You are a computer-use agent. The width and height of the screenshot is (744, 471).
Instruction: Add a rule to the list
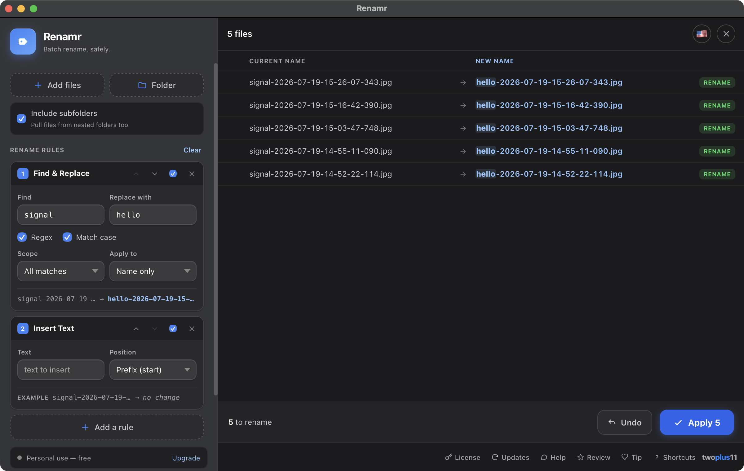107,427
